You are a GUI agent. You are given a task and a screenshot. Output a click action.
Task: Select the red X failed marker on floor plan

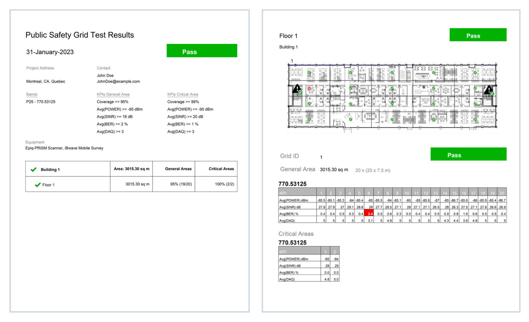tap(309, 88)
